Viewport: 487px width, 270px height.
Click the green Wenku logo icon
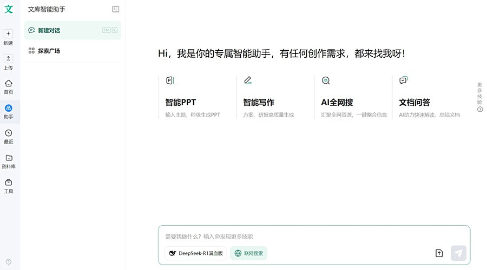[x=8, y=9]
